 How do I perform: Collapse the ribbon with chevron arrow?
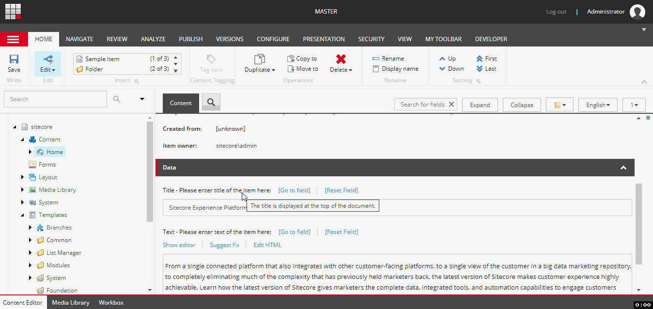(x=644, y=82)
